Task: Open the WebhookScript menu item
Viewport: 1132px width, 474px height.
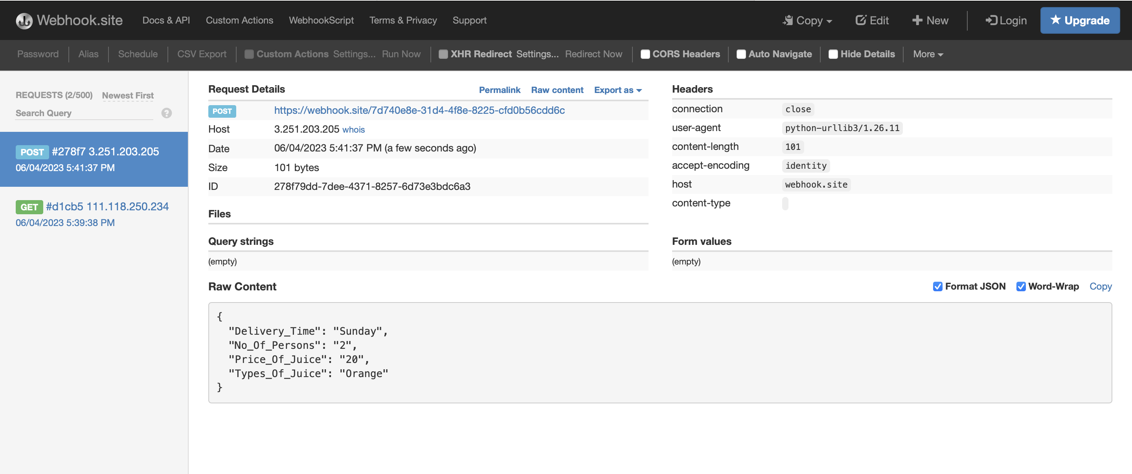Action: tap(321, 21)
